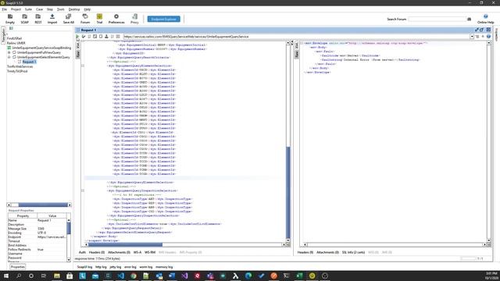Image resolution: width=500 pixels, height=281 pixels.
Task: Expand the UmlerEquipmentFullViewQuery tree node
Action: [9, 52]
